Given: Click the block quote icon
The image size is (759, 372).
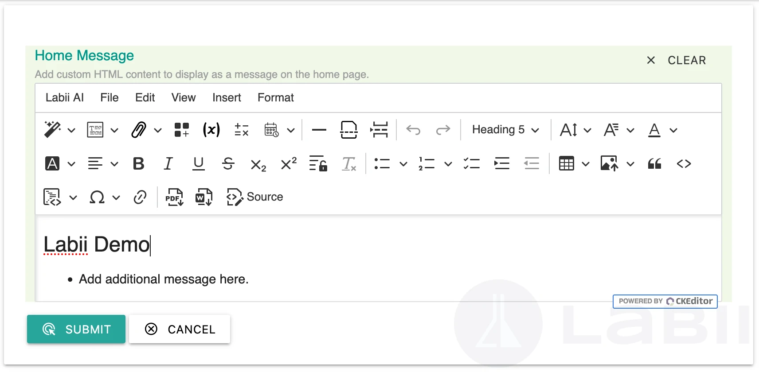Looking at the screenshot, I should click(x=654, y=164).
